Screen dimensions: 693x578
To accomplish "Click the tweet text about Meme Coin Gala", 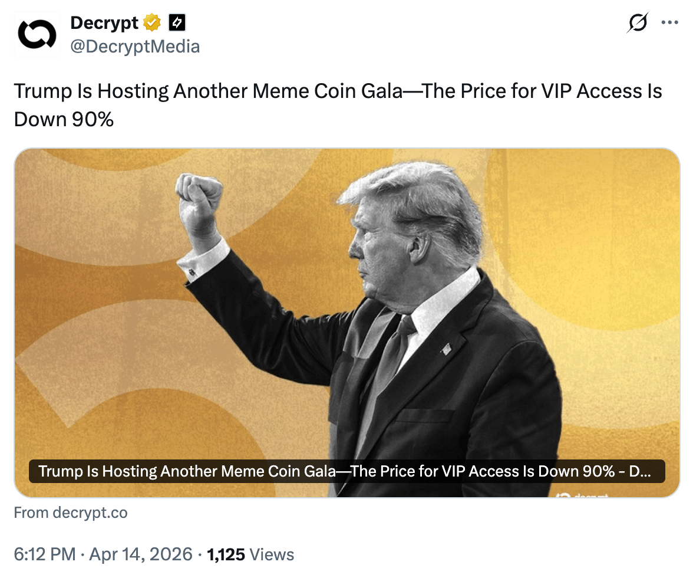I will click(x=338, y=92).
